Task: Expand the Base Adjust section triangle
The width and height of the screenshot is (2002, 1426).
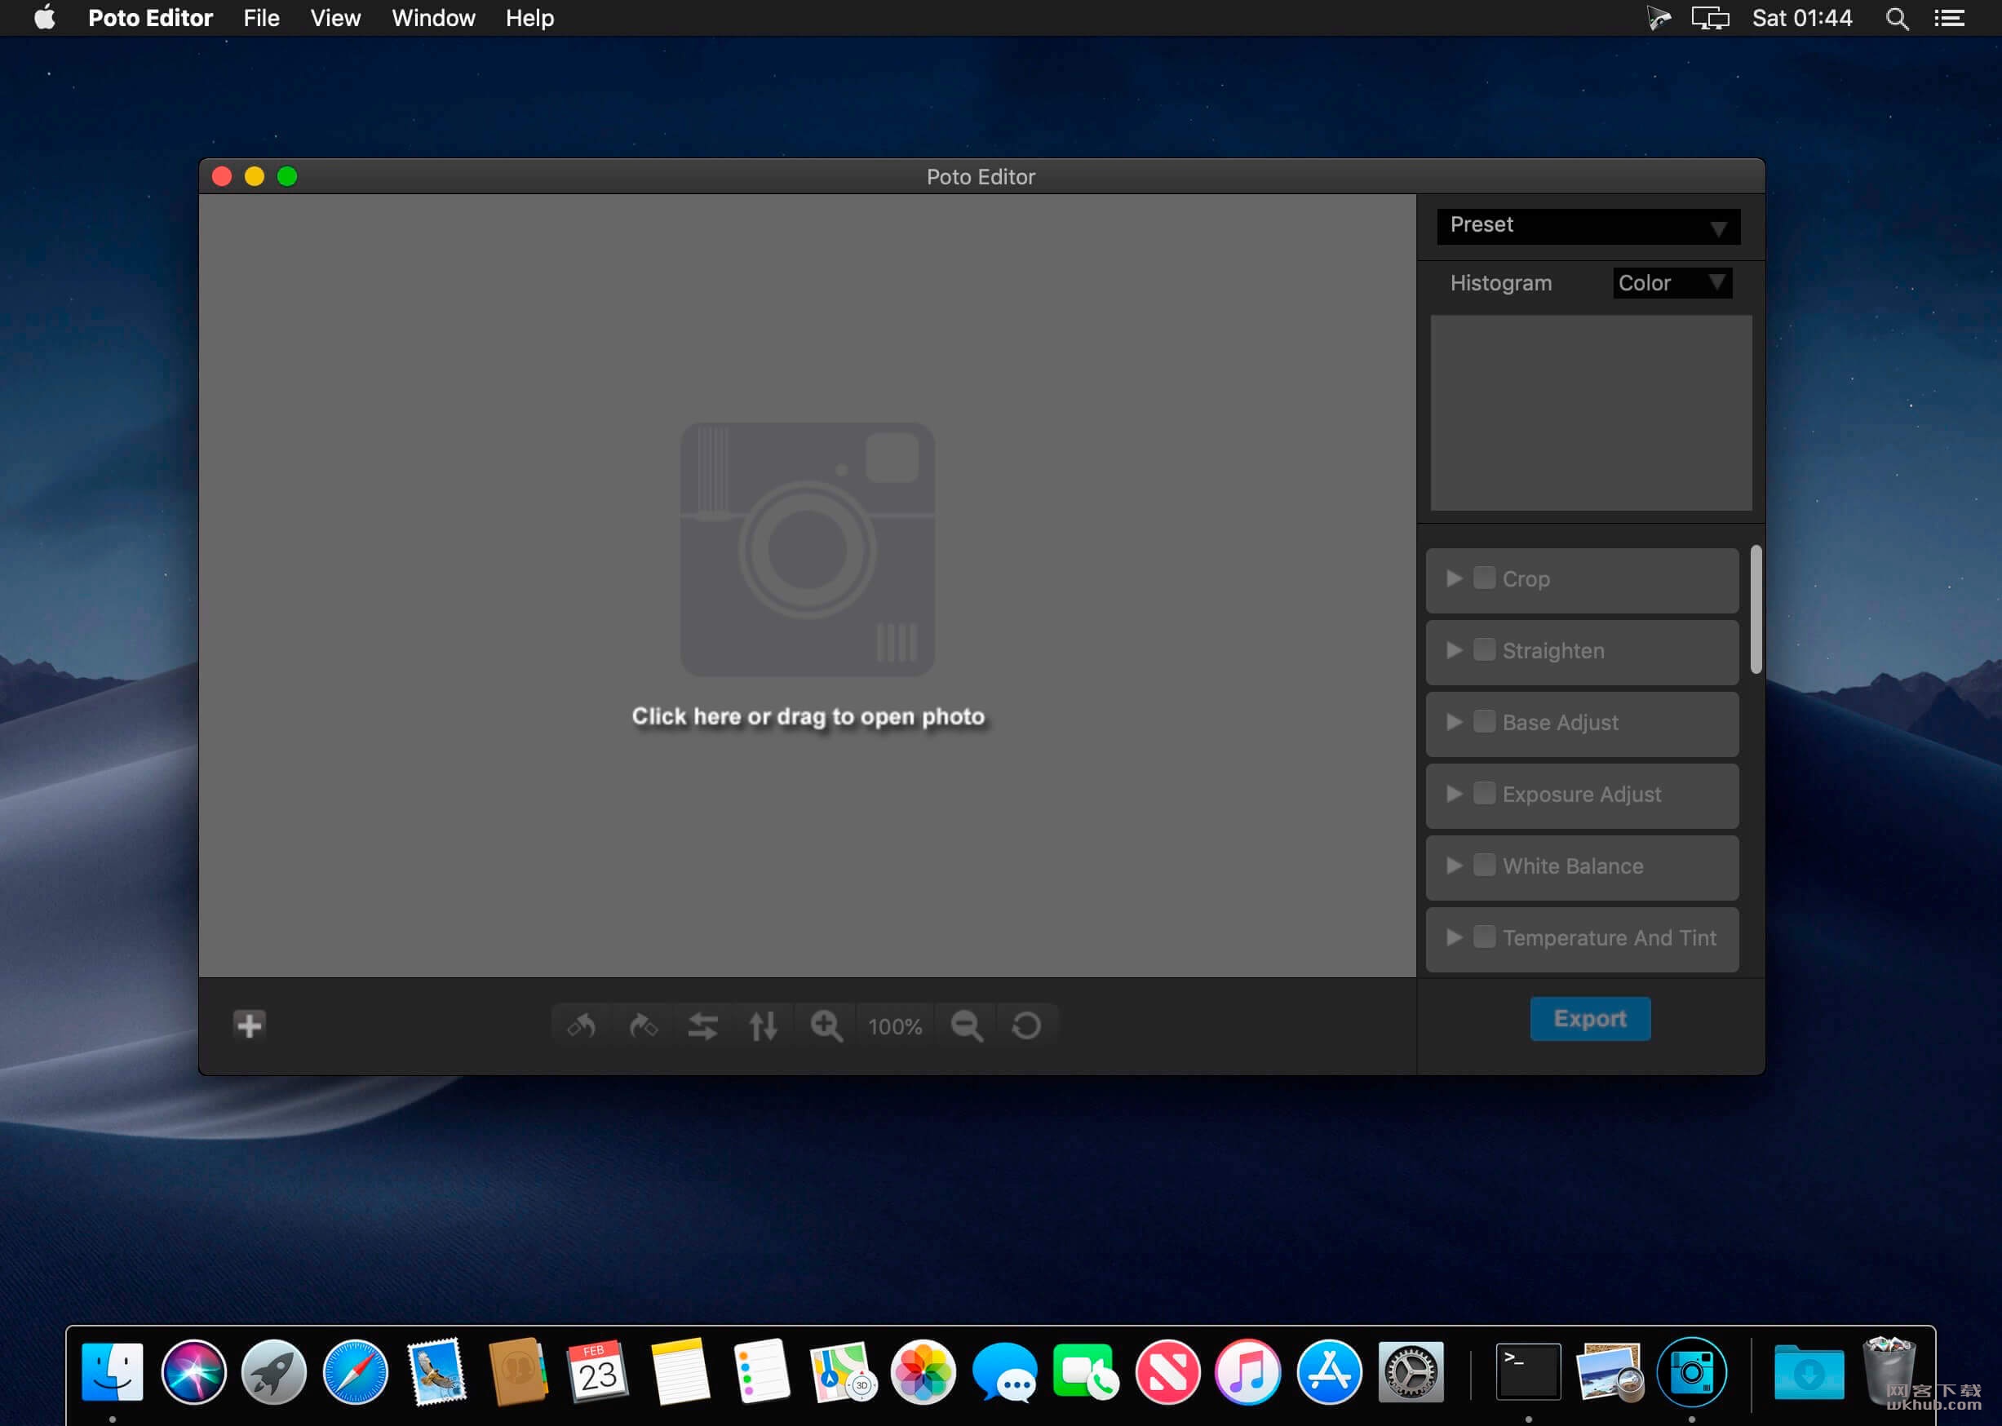Action: pos(1454,722)
